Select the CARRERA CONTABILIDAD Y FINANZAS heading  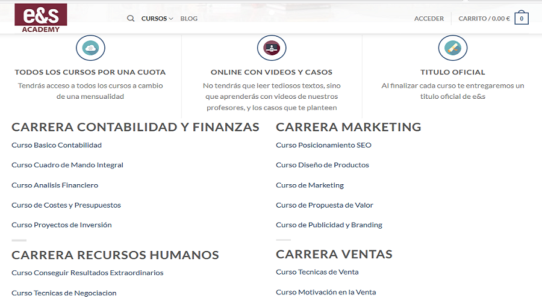click(x=135, y=127)
